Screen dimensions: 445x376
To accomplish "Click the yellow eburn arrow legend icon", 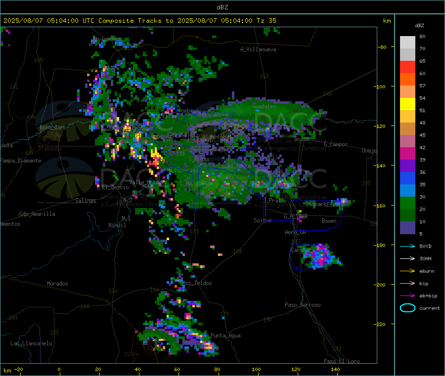I will point(407,271).
